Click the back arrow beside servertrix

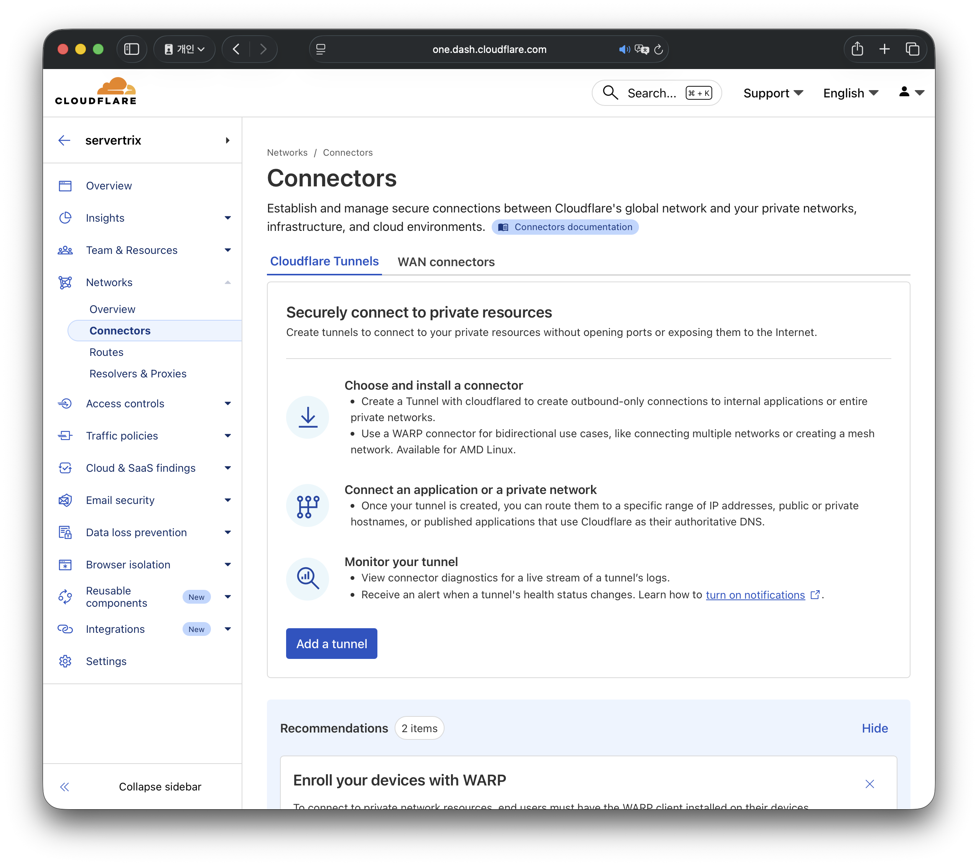tap(64, 140)
